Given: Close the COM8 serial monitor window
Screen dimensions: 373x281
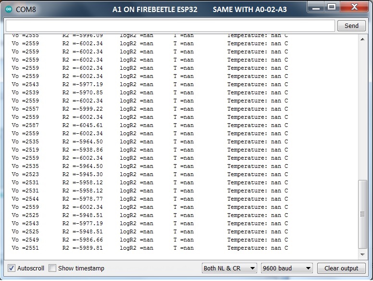Looking at the screenshot, I should tap(354, 7).
